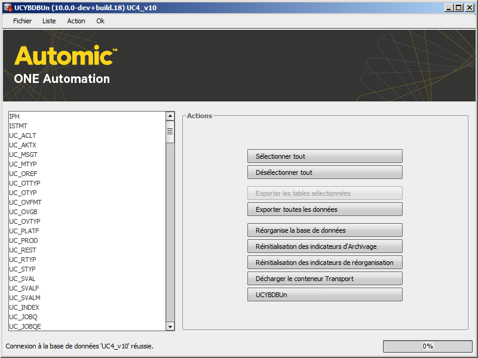Close the UCYBDBUn window
Image resolution: width=478 pixels, height=358 pixels.
470,8
